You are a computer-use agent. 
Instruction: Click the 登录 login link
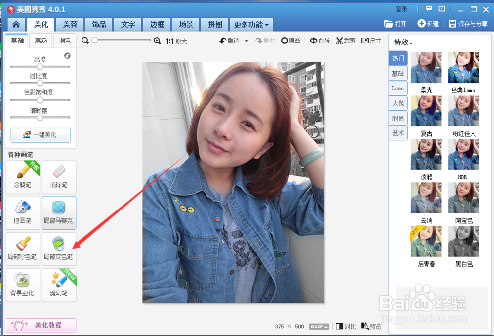402,8
